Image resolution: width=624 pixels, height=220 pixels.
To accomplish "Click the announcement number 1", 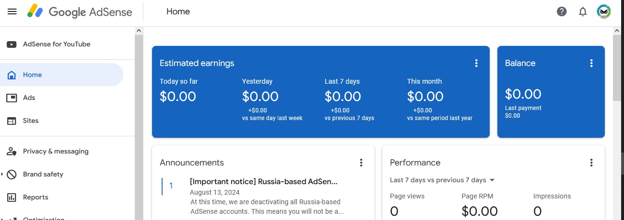I will (x=171, y=186).
